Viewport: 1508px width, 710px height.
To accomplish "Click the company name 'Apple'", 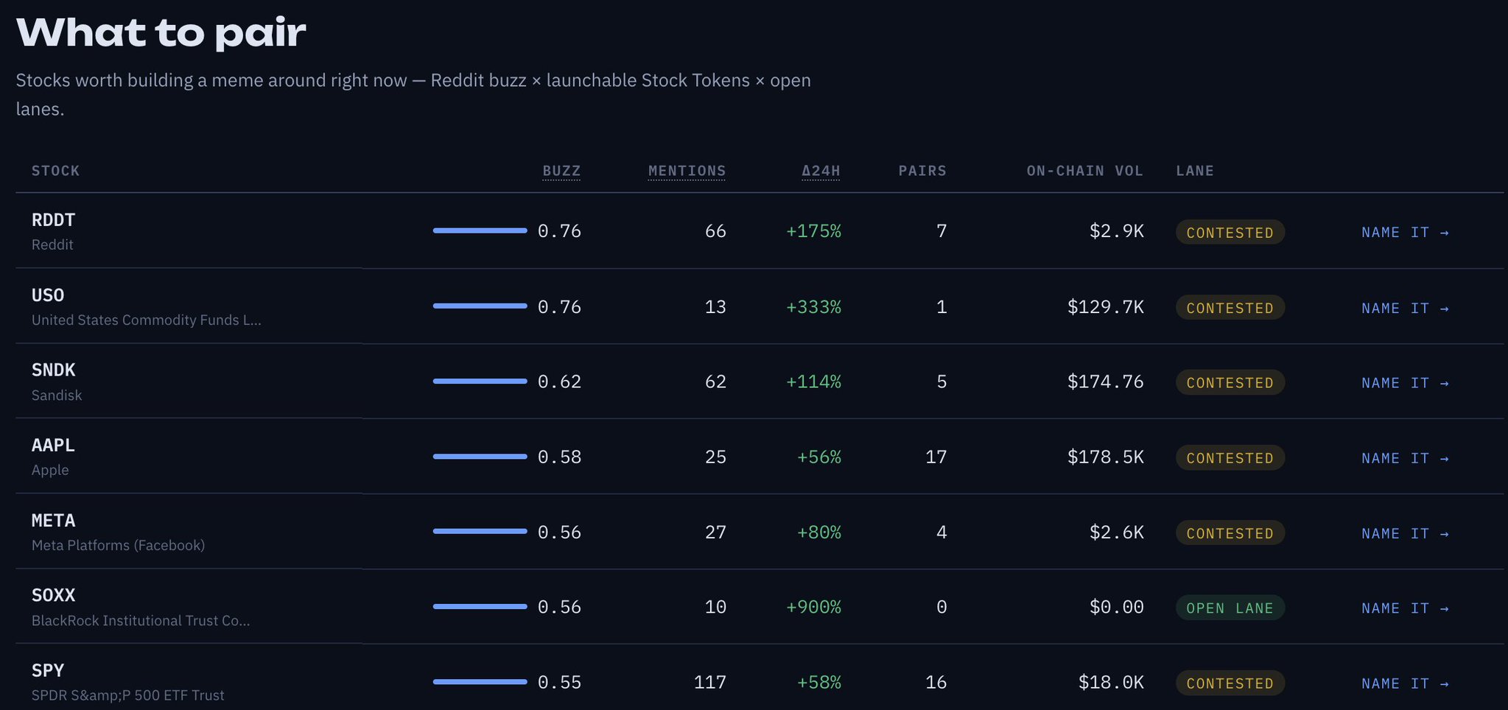I will 50,470.
